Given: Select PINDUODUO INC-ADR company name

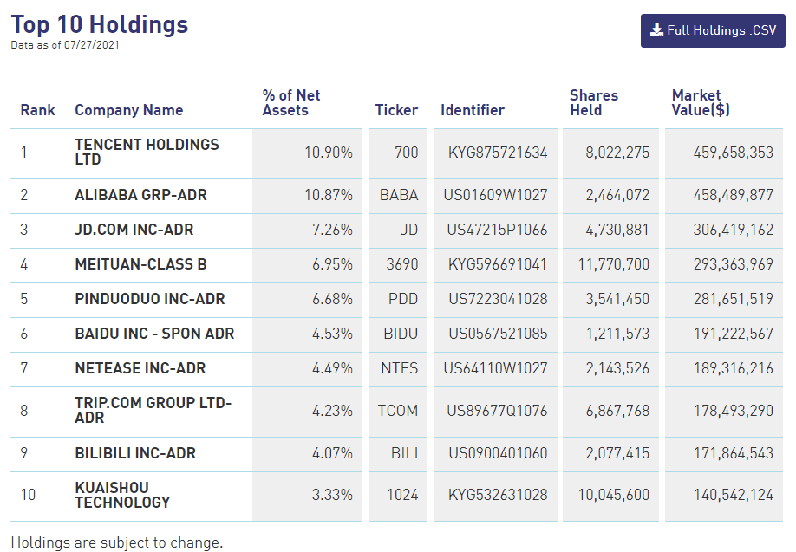Looking at the screenshot, I should click(x=150, y=299).
